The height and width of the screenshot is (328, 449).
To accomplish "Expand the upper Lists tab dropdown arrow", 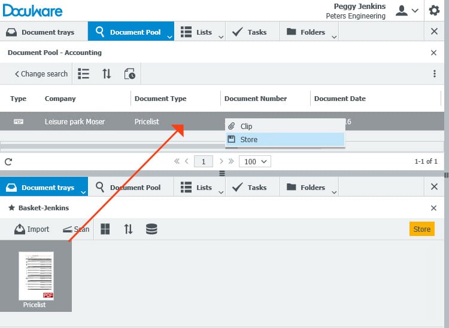I will [x=221, y=37].
